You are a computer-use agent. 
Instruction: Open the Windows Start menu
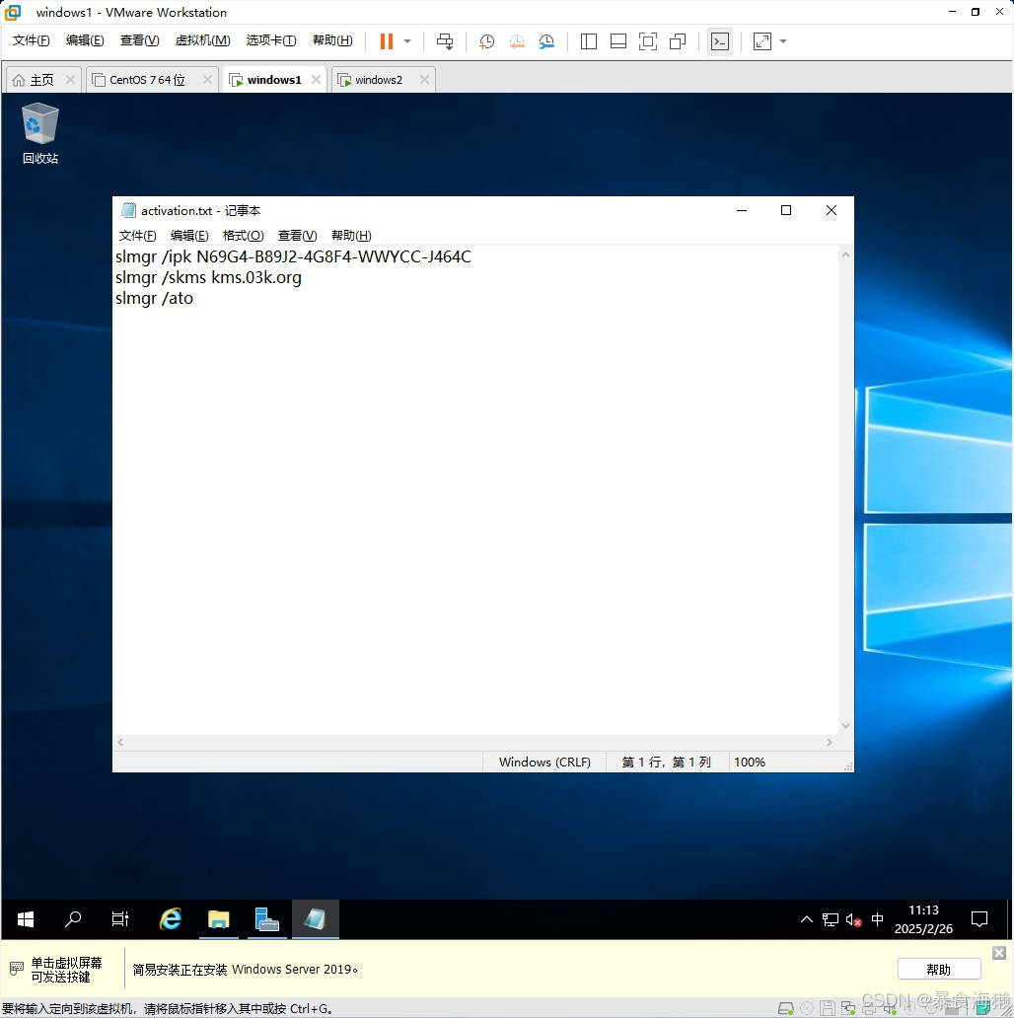[x=26, y=919]
